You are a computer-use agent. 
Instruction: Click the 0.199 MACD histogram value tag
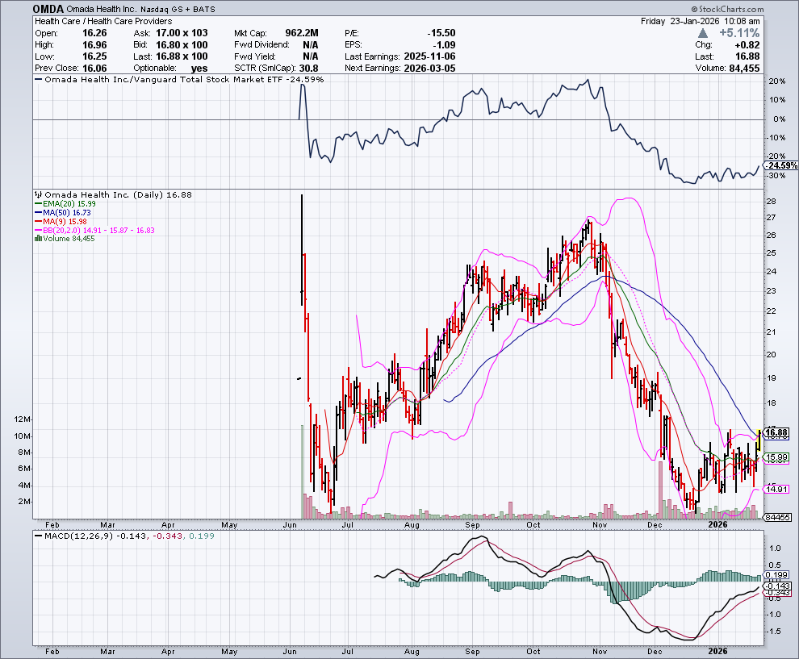coord(776,575)
